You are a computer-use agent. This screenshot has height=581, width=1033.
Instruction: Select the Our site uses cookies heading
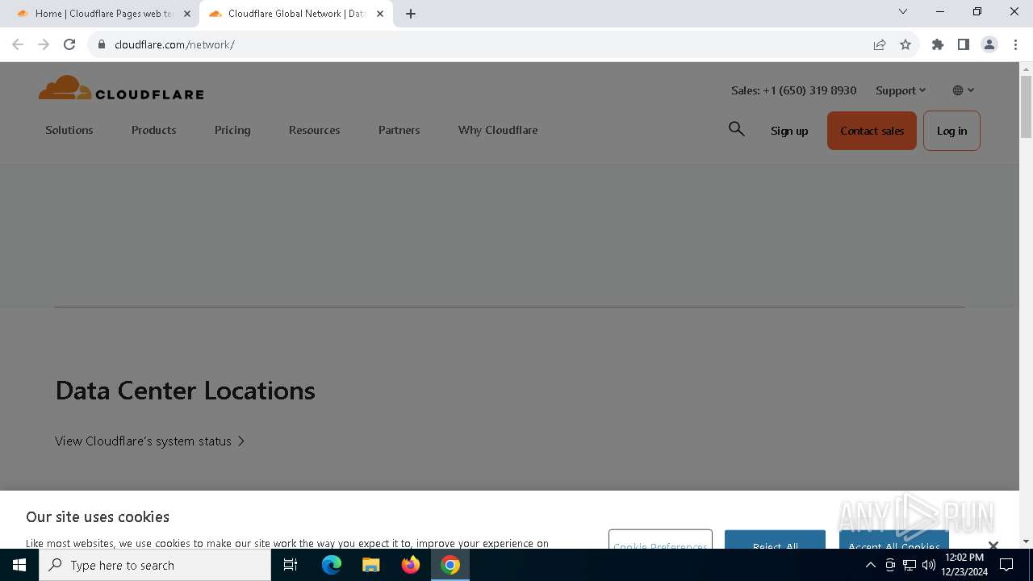click(98, 516)
